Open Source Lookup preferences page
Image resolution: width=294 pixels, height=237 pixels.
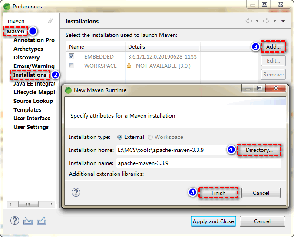(x=33, y=101)
